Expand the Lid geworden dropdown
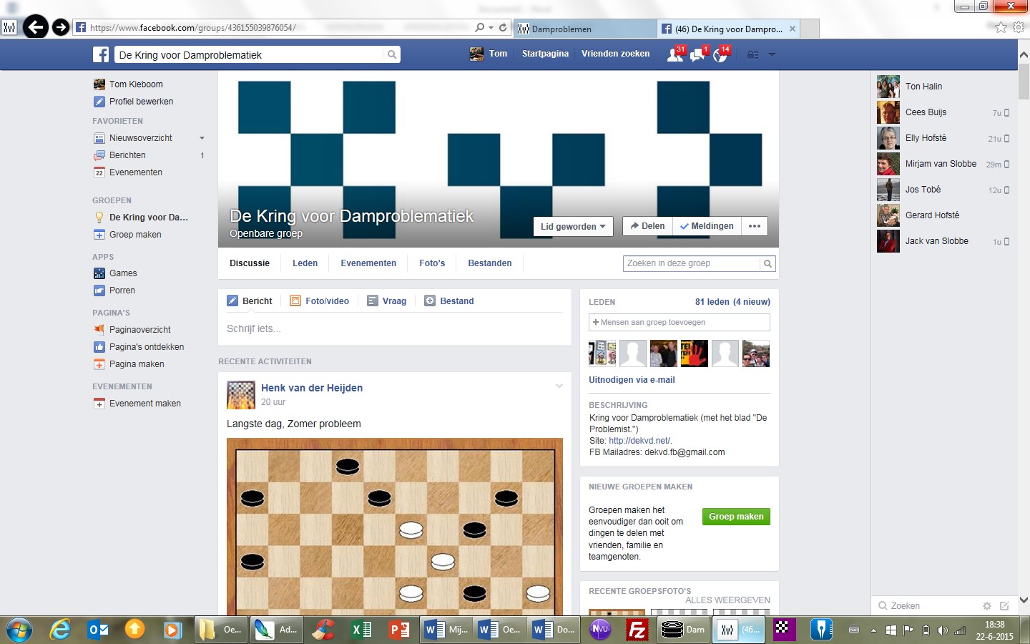This screenshot has width=1030, height=644. 573,227
